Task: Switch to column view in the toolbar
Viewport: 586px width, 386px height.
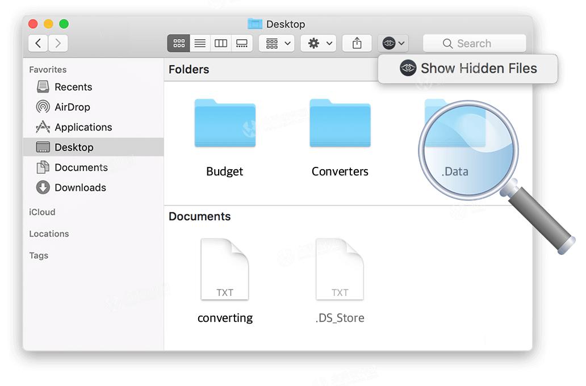Action: [220, 43]
